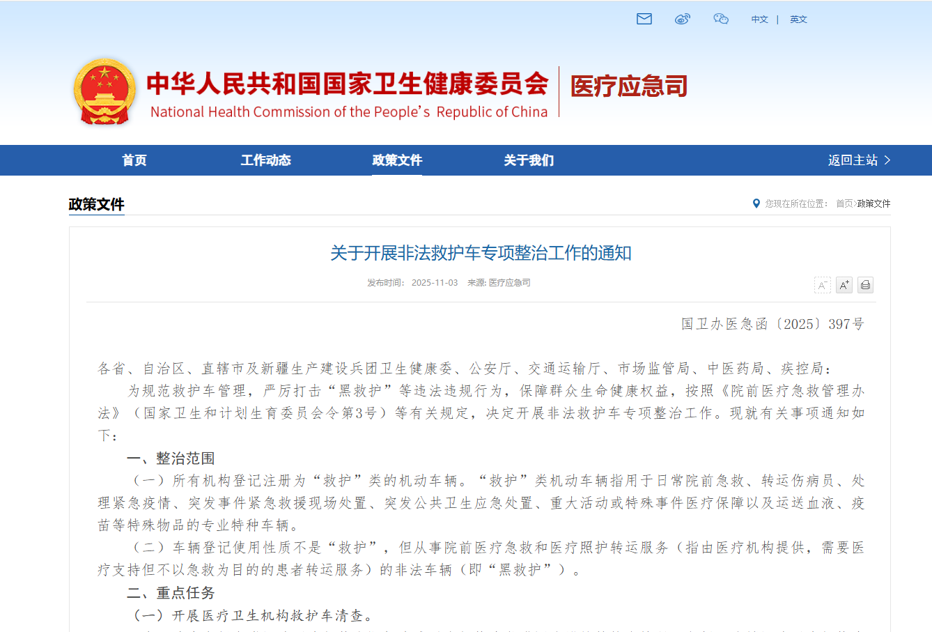Click the national emblem logo

[104, 91]
